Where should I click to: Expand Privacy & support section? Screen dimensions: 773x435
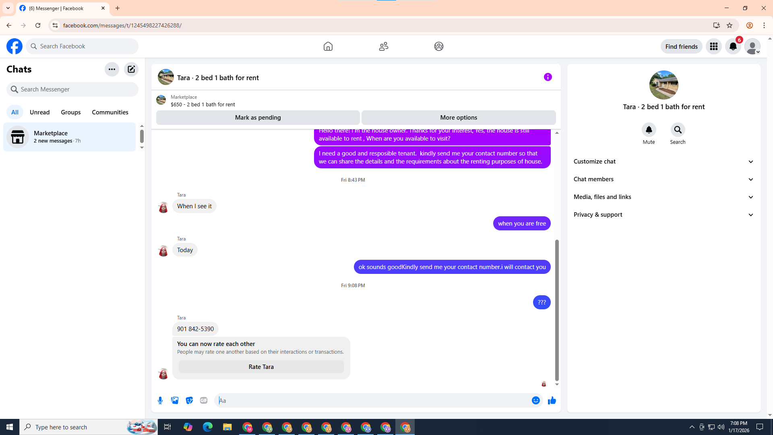(x=663, y=215)
